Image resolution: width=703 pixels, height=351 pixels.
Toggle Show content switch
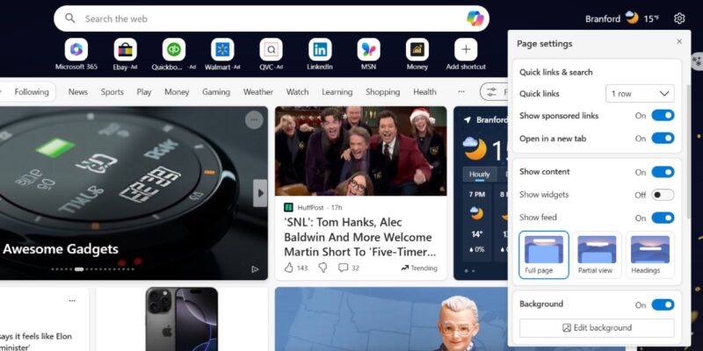[x=663, y=172]
